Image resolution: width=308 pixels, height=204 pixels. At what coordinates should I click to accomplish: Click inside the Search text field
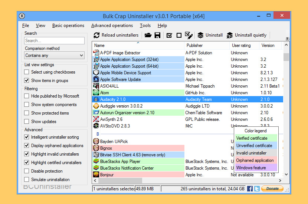pyautogui.click(x=55, y=41)
